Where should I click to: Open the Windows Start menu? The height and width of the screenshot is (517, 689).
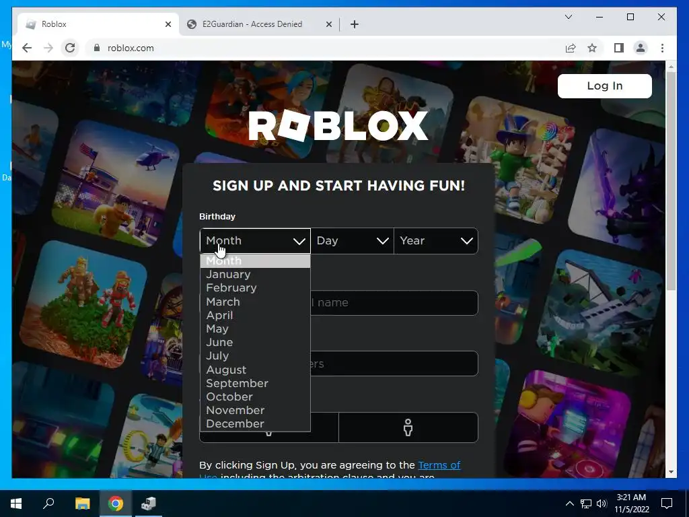click(16, 504)
